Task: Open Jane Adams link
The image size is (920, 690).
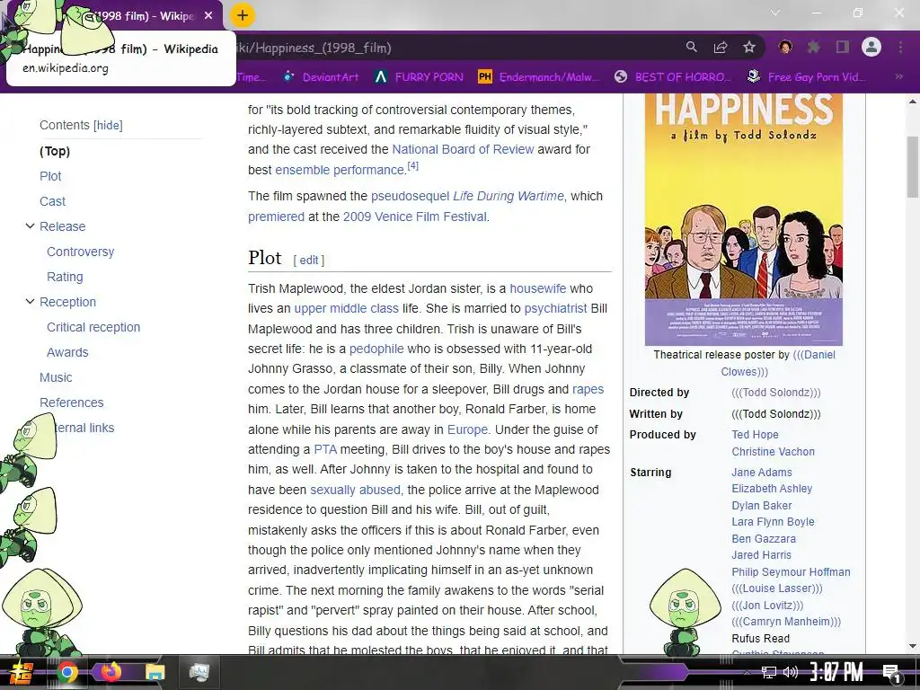Action: point(762,473)
